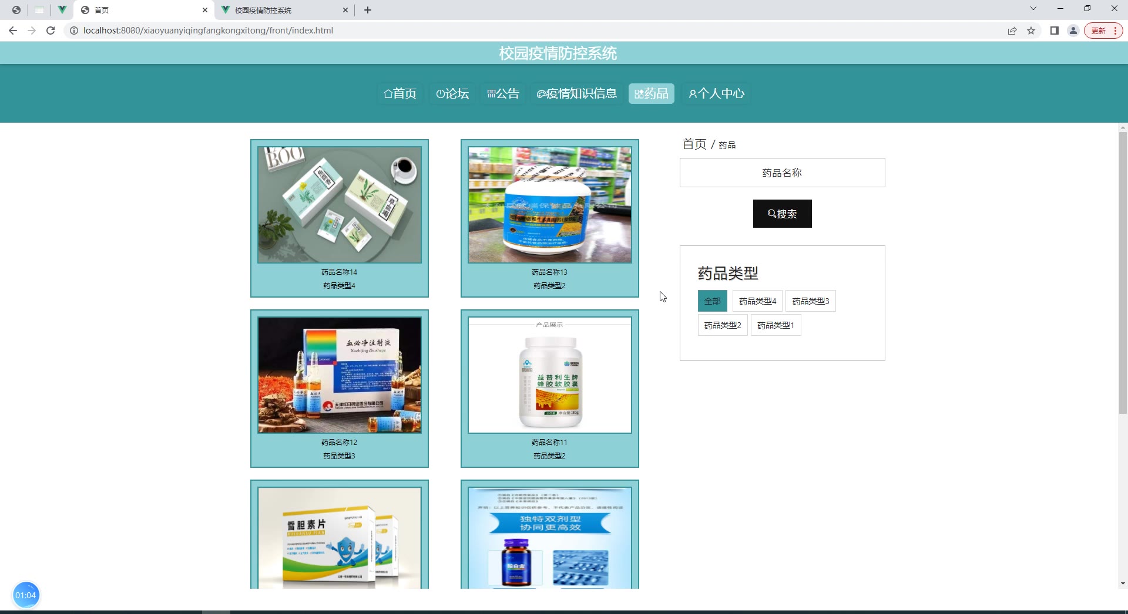The width and height of the screenshot is (1128, 614).
Task: Close the 首页 tab
Action: [x=205, y=10]
